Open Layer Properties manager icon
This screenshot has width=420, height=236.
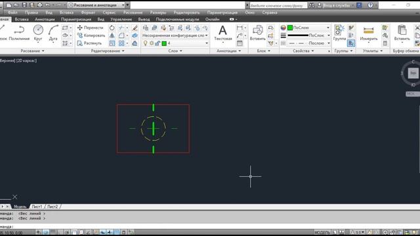[146, 28]
